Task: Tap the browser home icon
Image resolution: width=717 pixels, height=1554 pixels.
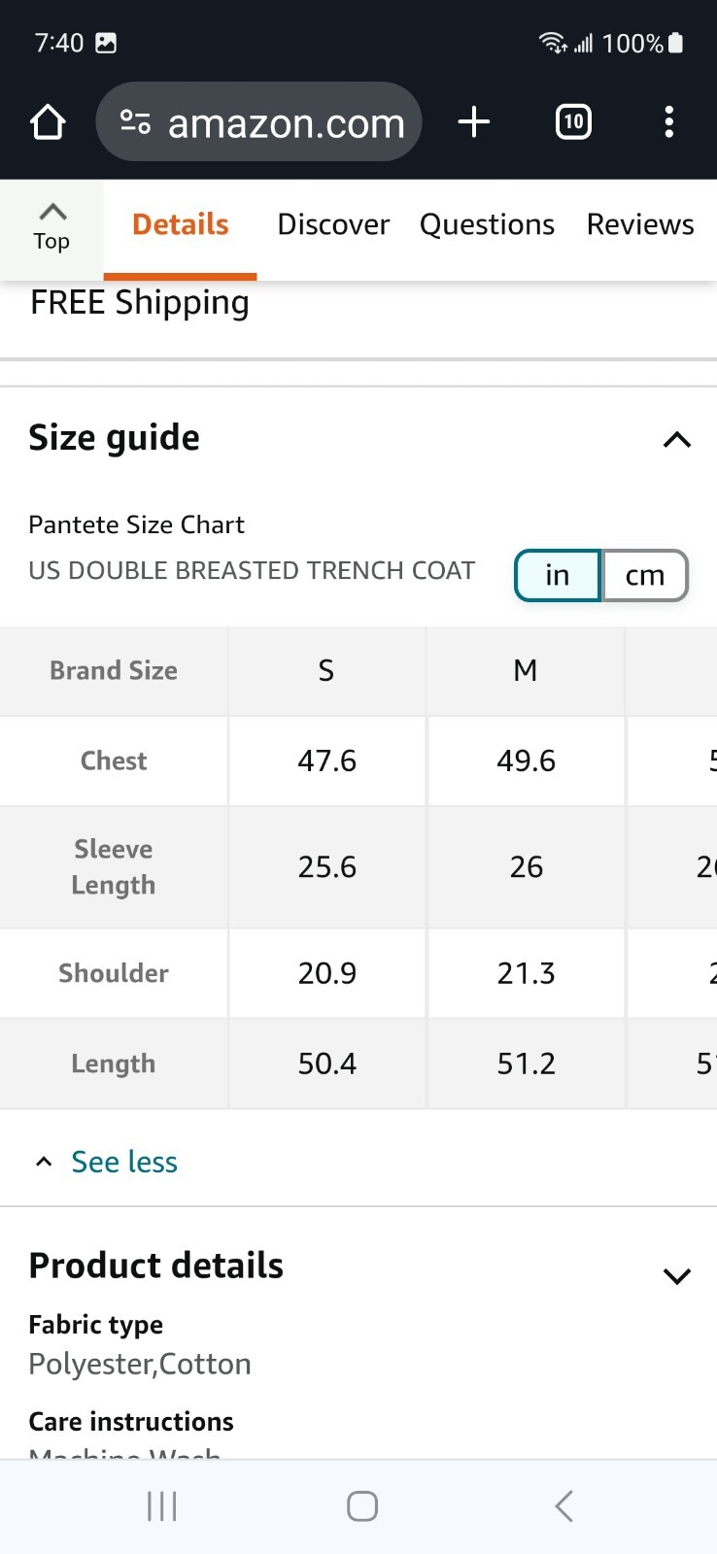Action: [x=48, y=122]
